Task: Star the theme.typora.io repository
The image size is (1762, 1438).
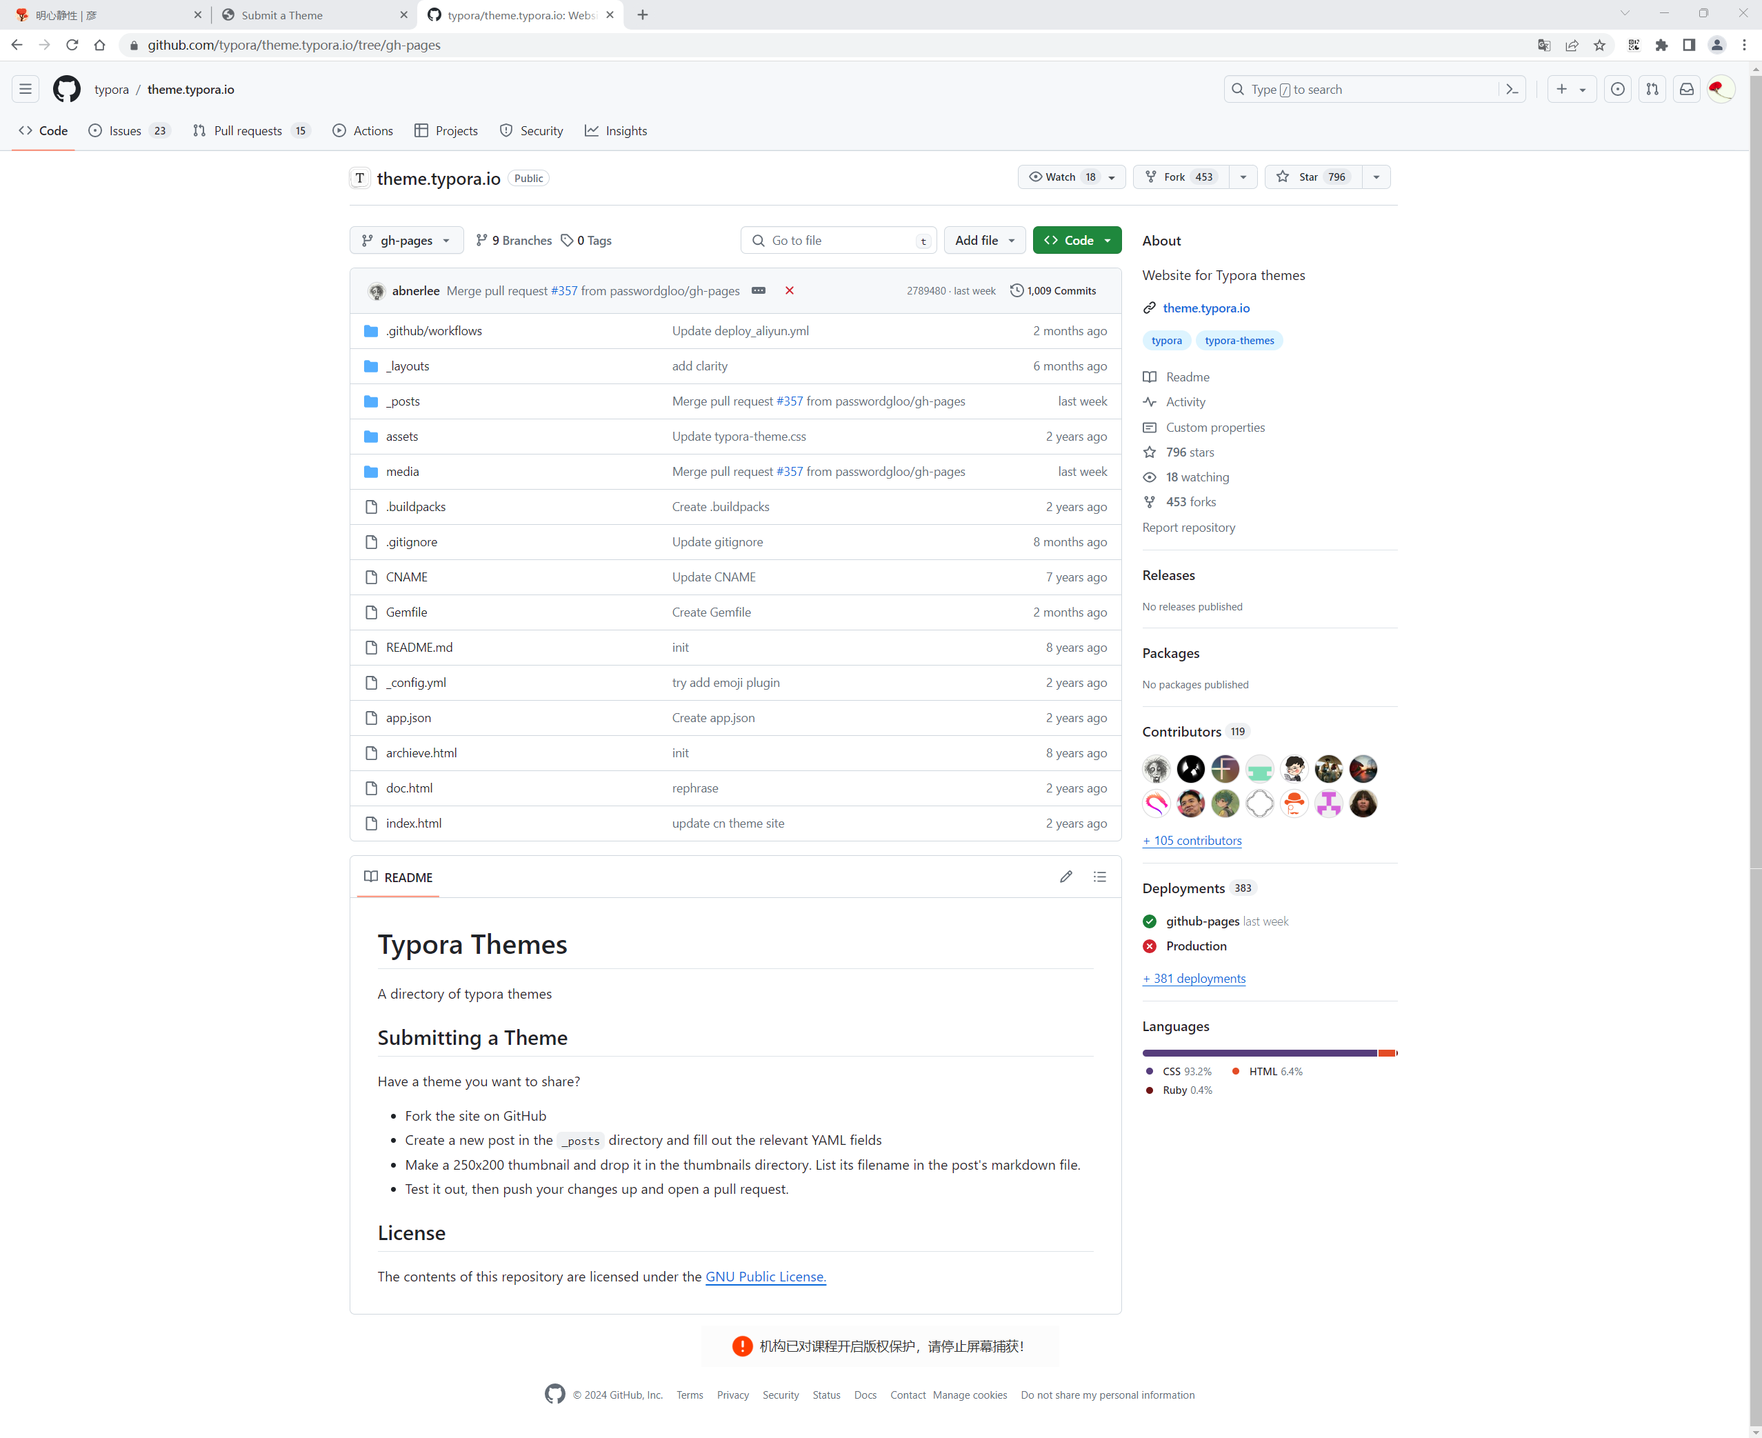Action: pos(1313,177)
